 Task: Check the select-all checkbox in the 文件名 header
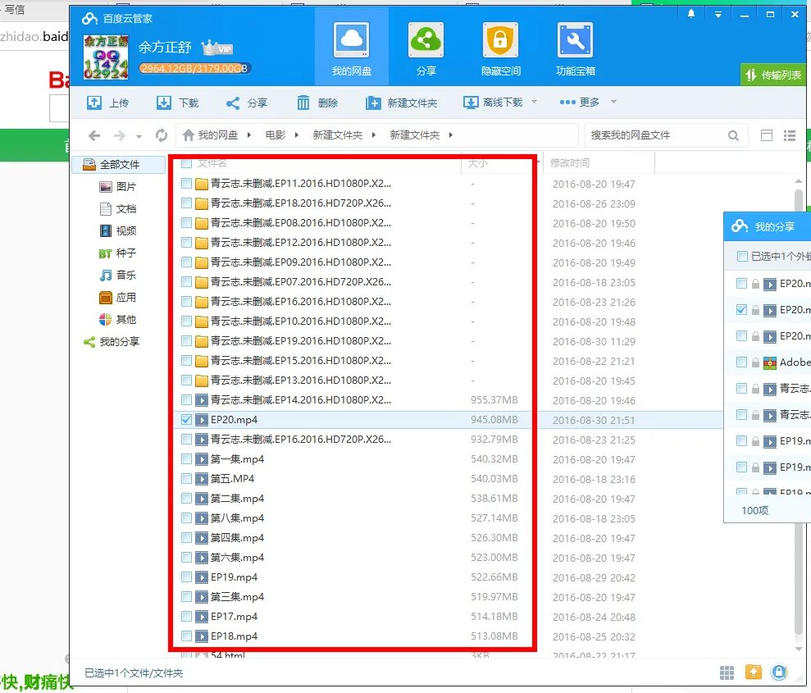click(x=186, y=164)
